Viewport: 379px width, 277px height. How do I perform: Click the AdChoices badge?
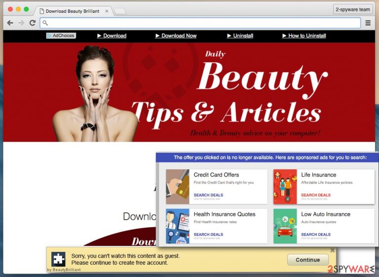click(61, 36)
